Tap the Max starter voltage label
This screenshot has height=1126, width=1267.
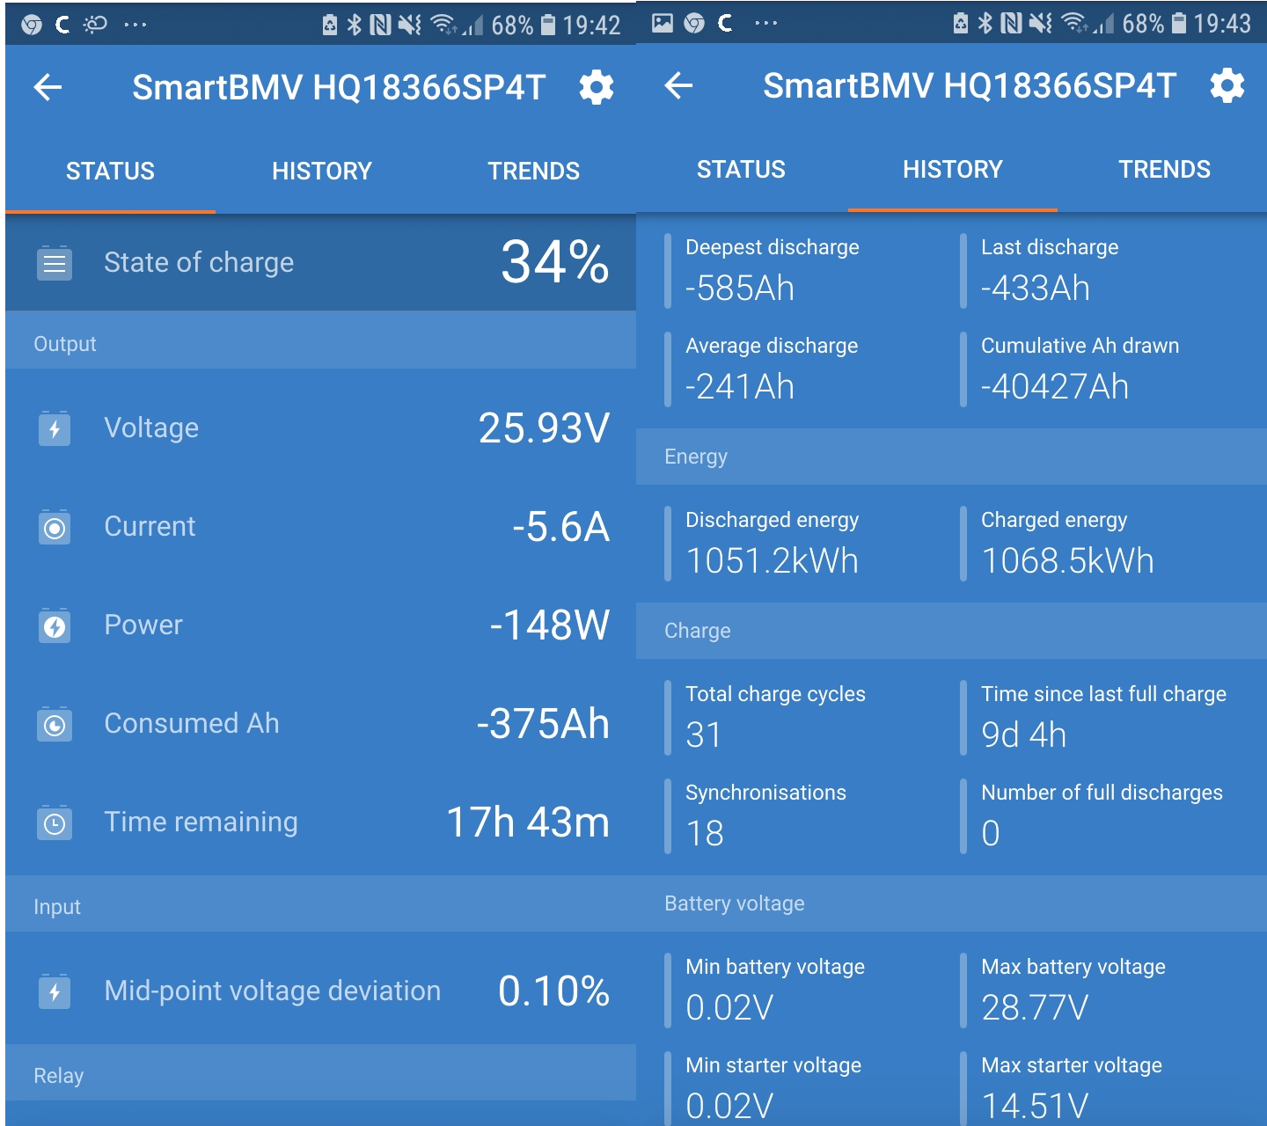(x=1072, y=1065)
